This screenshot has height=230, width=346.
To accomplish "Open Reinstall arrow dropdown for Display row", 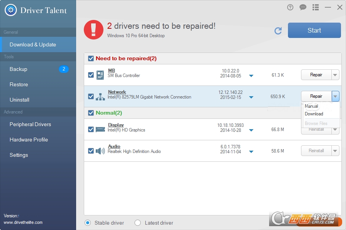I will (x=335, y=130).
